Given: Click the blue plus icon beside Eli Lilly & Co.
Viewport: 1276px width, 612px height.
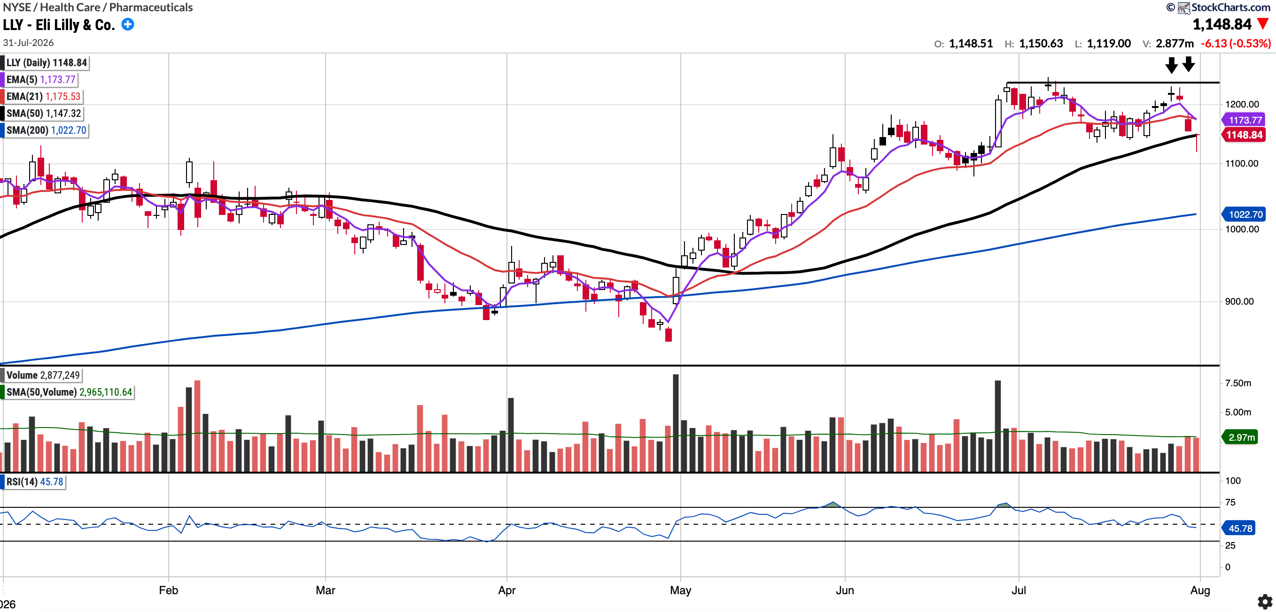Looking at the screenshot, I should click(x=128, y=24).
